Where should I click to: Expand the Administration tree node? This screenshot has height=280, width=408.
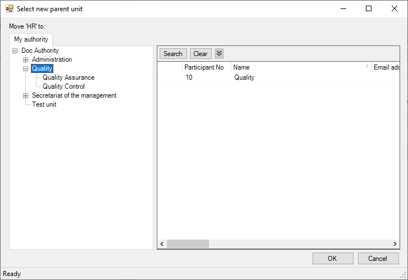25,59
